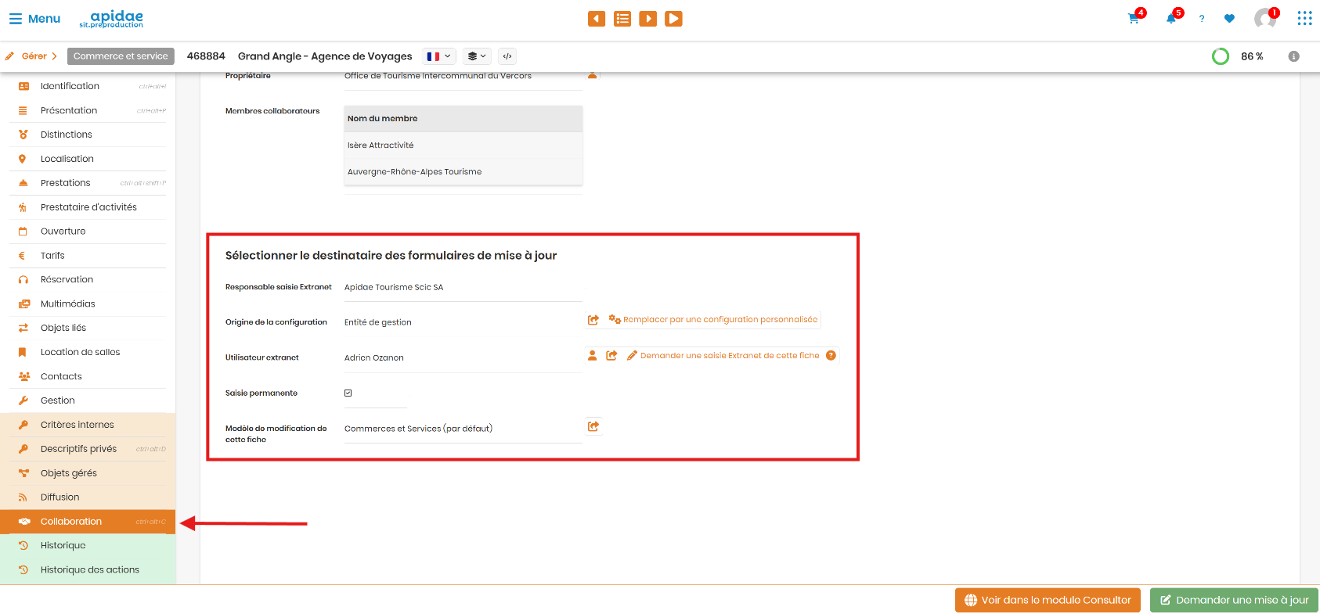Open the layers dropdown
The width and height of the screenshot is (1320, 614).
pyautogui.click(x=477, y=56)
